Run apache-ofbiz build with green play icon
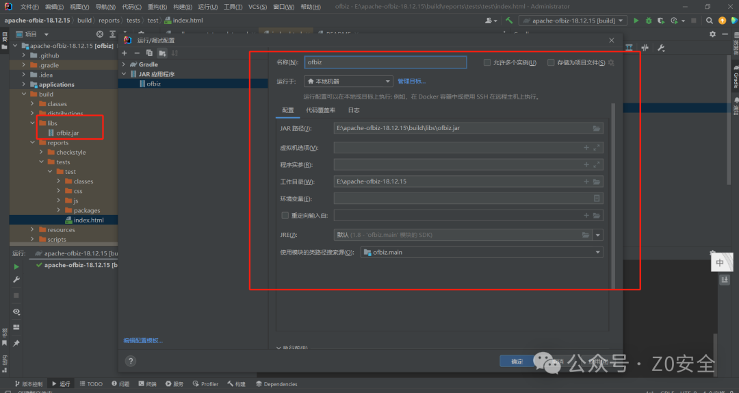The width and height of the screenshot is (739, 393). tap(636, 21)
